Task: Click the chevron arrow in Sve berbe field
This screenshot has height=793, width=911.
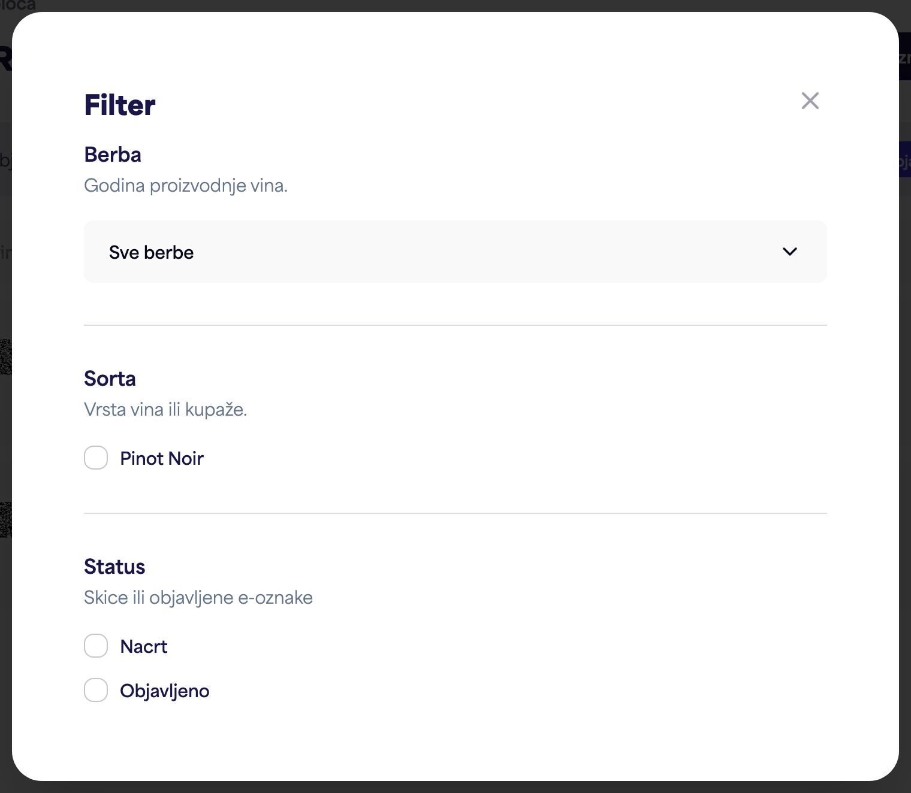Action: [x=790, y=252]
